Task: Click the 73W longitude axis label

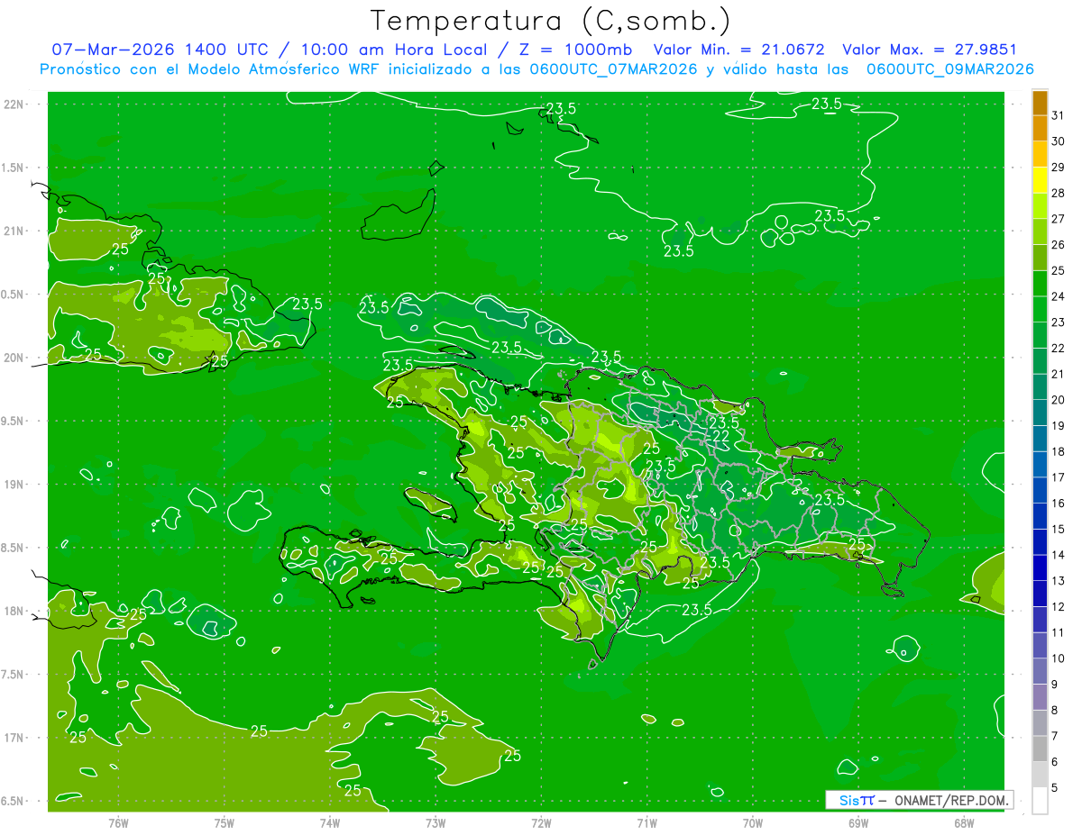Action: pos(436,822)
